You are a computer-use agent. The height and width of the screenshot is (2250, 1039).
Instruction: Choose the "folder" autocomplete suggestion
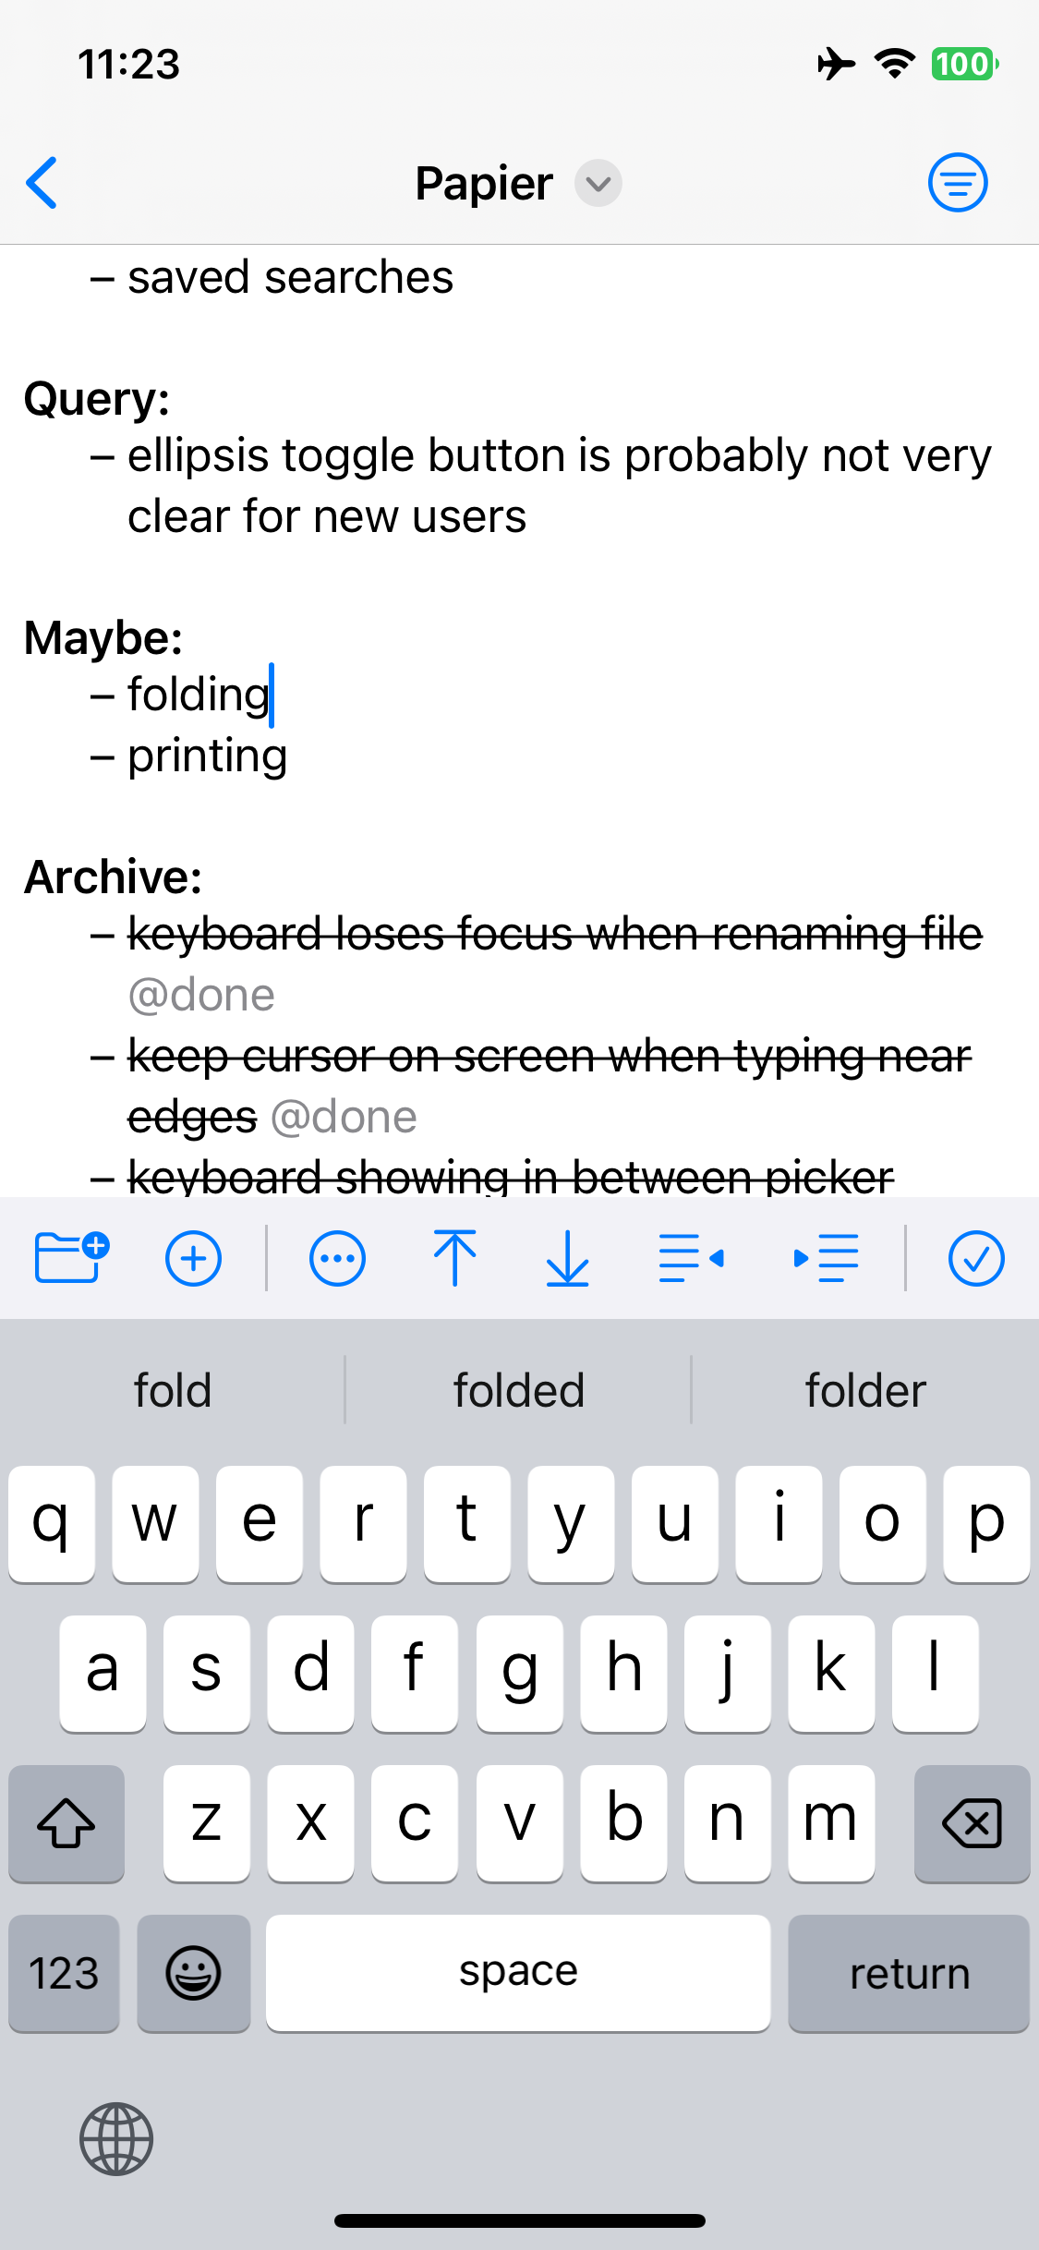pos(864,1390)
